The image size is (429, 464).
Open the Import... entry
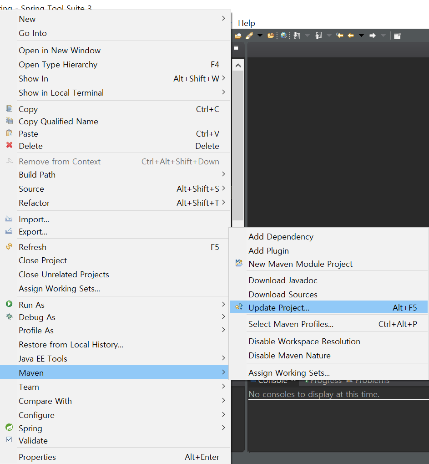115,219
